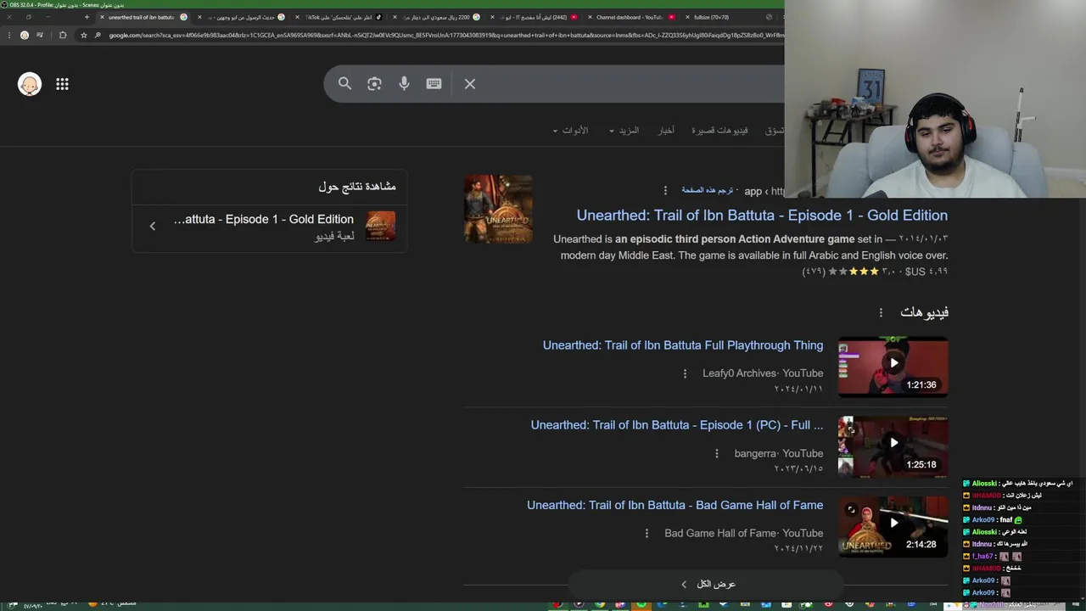Click the مشاهدة نتائج حول heading
The height and width of the screenshot is (611, 1086).
[x=357, y=187]
